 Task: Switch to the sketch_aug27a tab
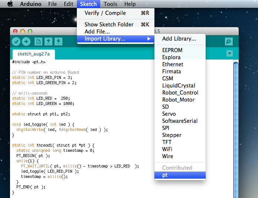pos(33,54)
